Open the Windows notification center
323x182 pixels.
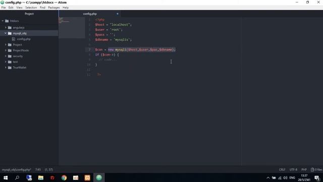point(317,177)
